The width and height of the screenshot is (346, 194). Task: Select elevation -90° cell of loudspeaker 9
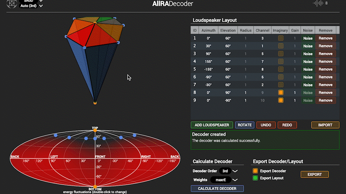(x=228, y=100)
